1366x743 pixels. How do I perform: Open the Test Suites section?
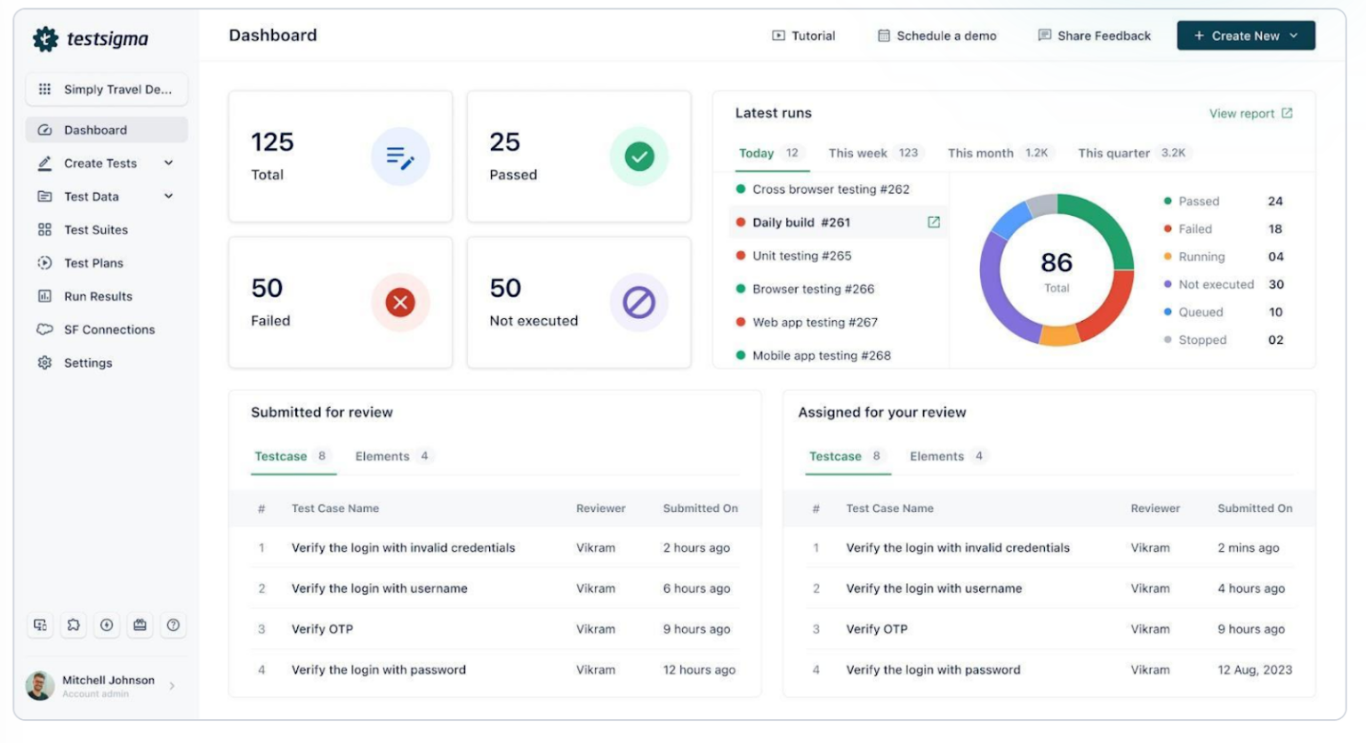93,229
